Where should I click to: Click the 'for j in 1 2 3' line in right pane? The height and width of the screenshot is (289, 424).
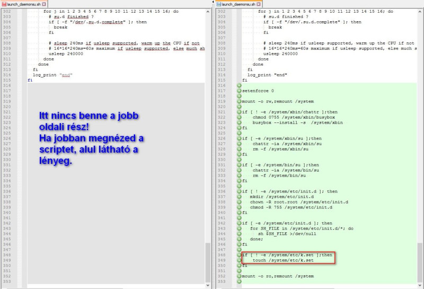[325, 11]
